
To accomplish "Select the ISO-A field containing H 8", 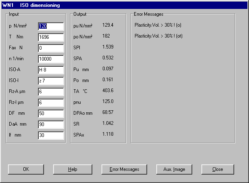I will (51, 70).
